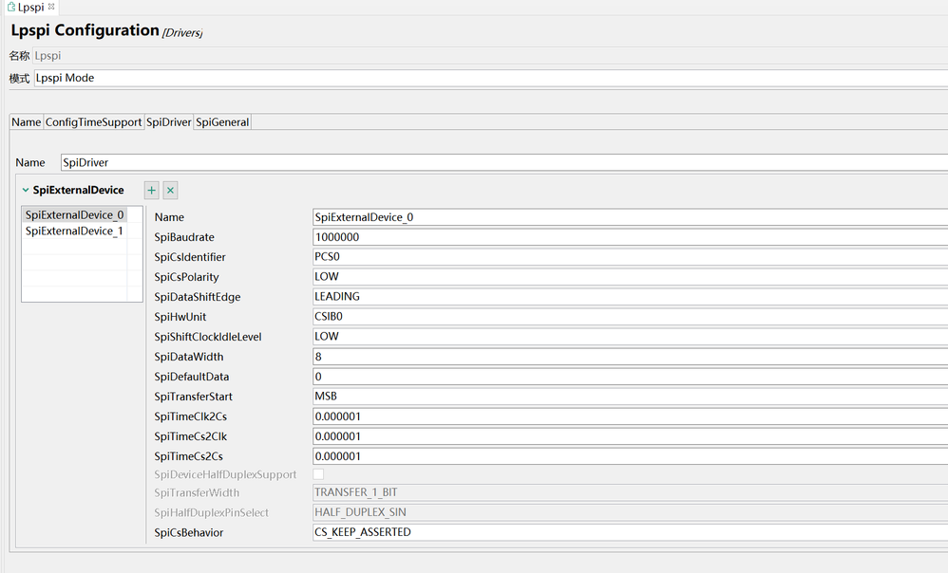Click the Lpspi file tab icon
This screenshot has height=573, width=948.
coord(10,7)
